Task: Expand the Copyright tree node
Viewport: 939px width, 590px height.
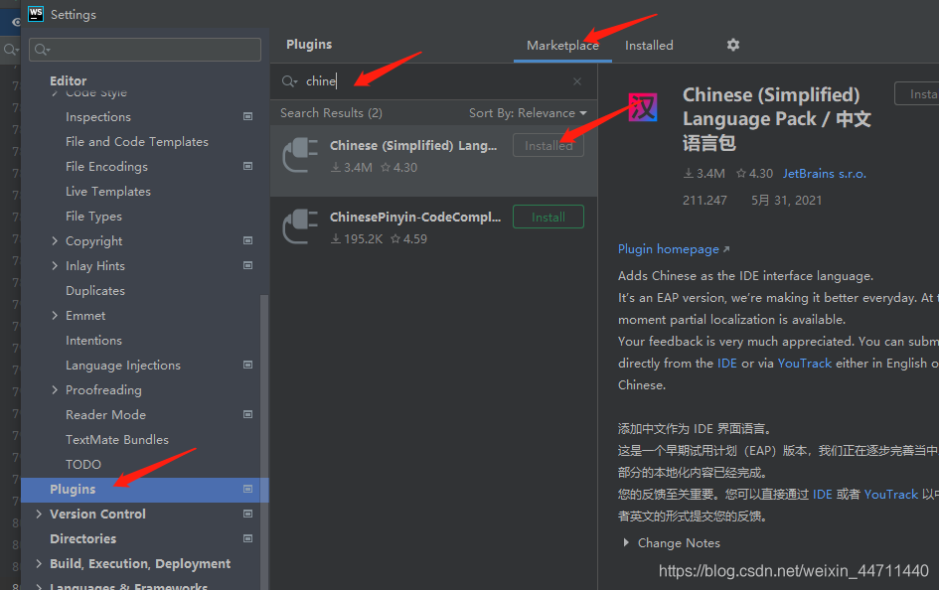Action: (55, 240)
